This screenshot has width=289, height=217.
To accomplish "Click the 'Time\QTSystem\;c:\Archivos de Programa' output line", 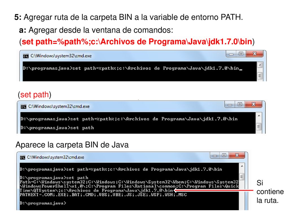I will (96, 190).
